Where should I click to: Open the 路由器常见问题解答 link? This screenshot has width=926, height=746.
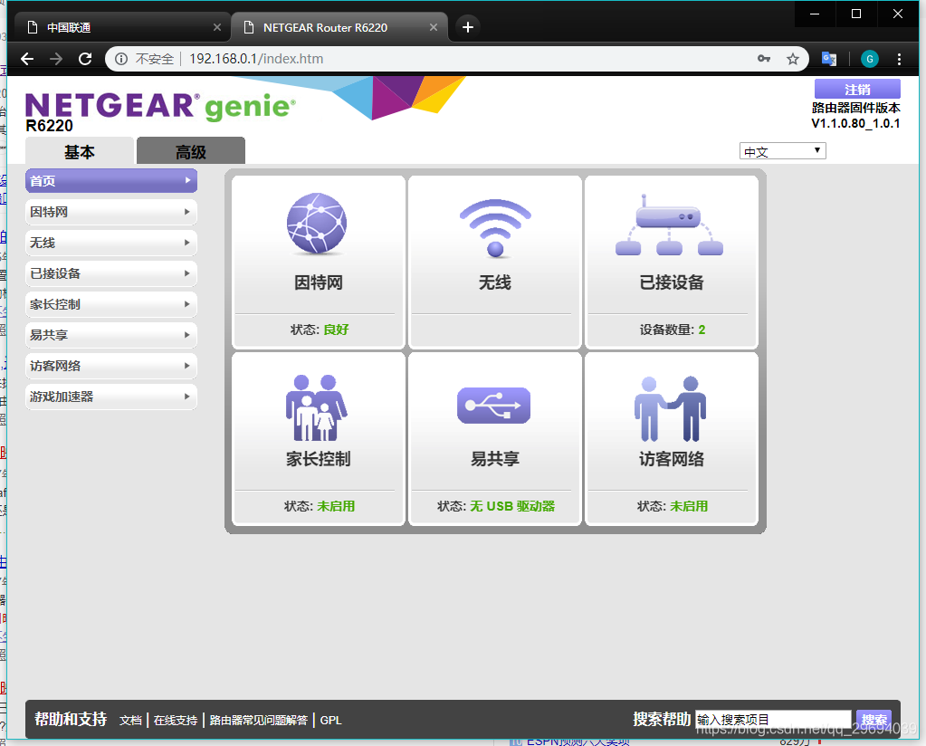pyautogui.click(x=259, y=720)
